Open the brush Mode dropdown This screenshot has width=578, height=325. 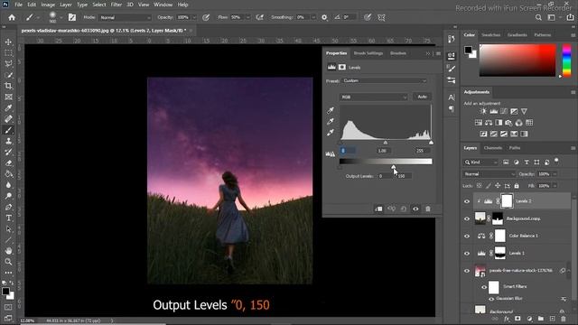[x=125, y=17]
